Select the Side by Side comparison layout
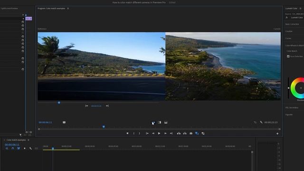The width and height of the screenshot is (304, 171). point(153,123)
